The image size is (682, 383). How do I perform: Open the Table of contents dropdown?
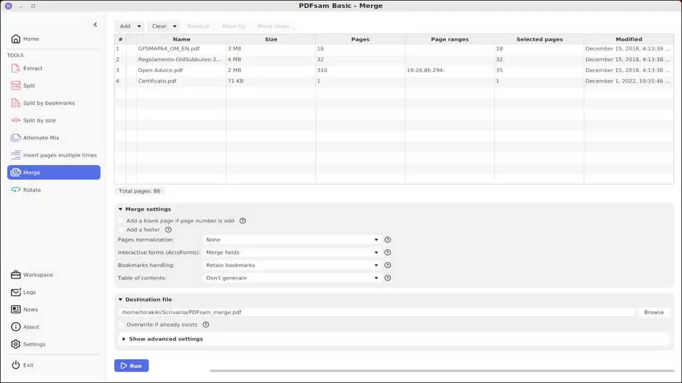[x=292, y=278]
